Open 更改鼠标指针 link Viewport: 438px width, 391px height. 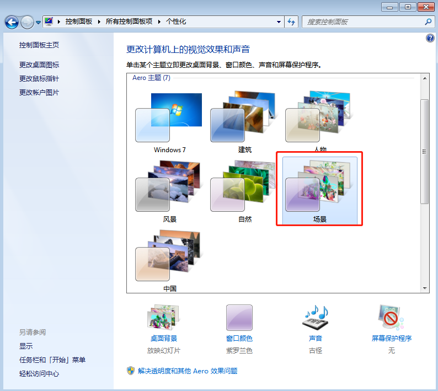(x=39, y=78)
